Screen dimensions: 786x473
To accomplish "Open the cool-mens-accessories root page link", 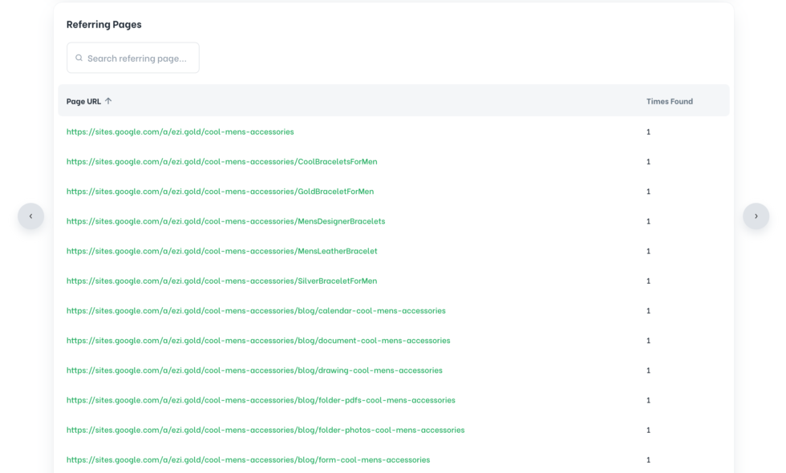I will click(x=180, y=131).
